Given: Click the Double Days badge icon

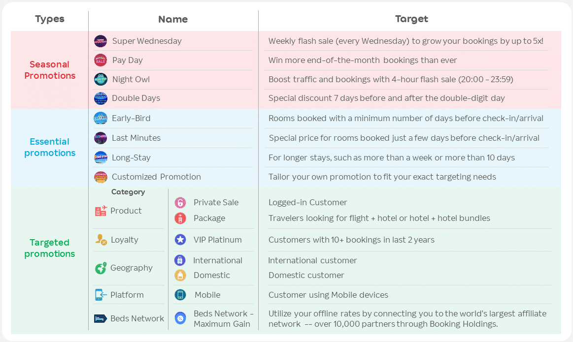Looking at the screenshot, I should pos(101,98).
